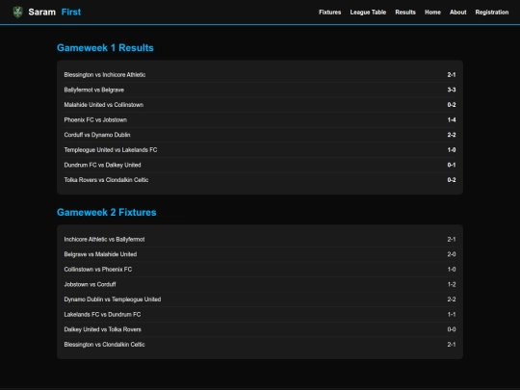The width and height of the screenshot is (520, 390).
Task: Select the Gameweek 2 Fixtures heading
Action: tap(107, 212)
